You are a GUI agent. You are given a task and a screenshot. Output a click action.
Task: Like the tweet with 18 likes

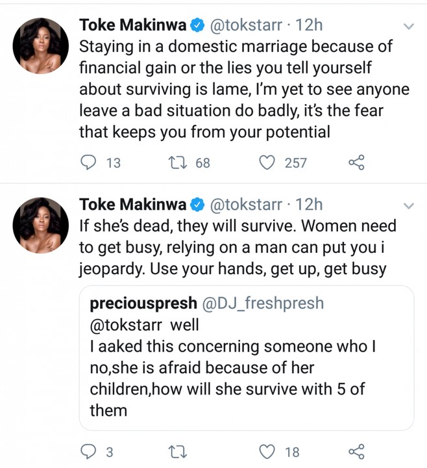point(267,452)
